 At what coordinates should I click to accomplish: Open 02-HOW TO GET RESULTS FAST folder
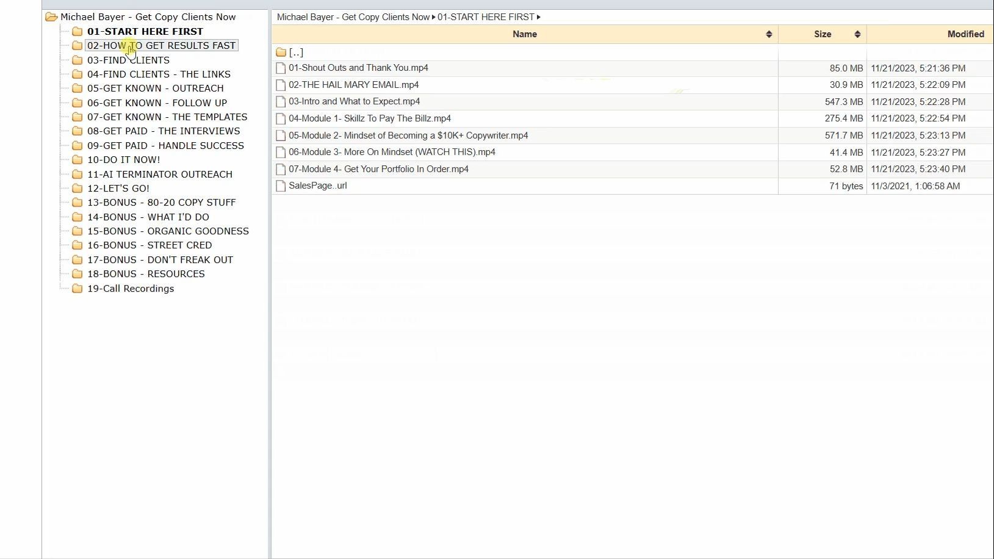161,45
